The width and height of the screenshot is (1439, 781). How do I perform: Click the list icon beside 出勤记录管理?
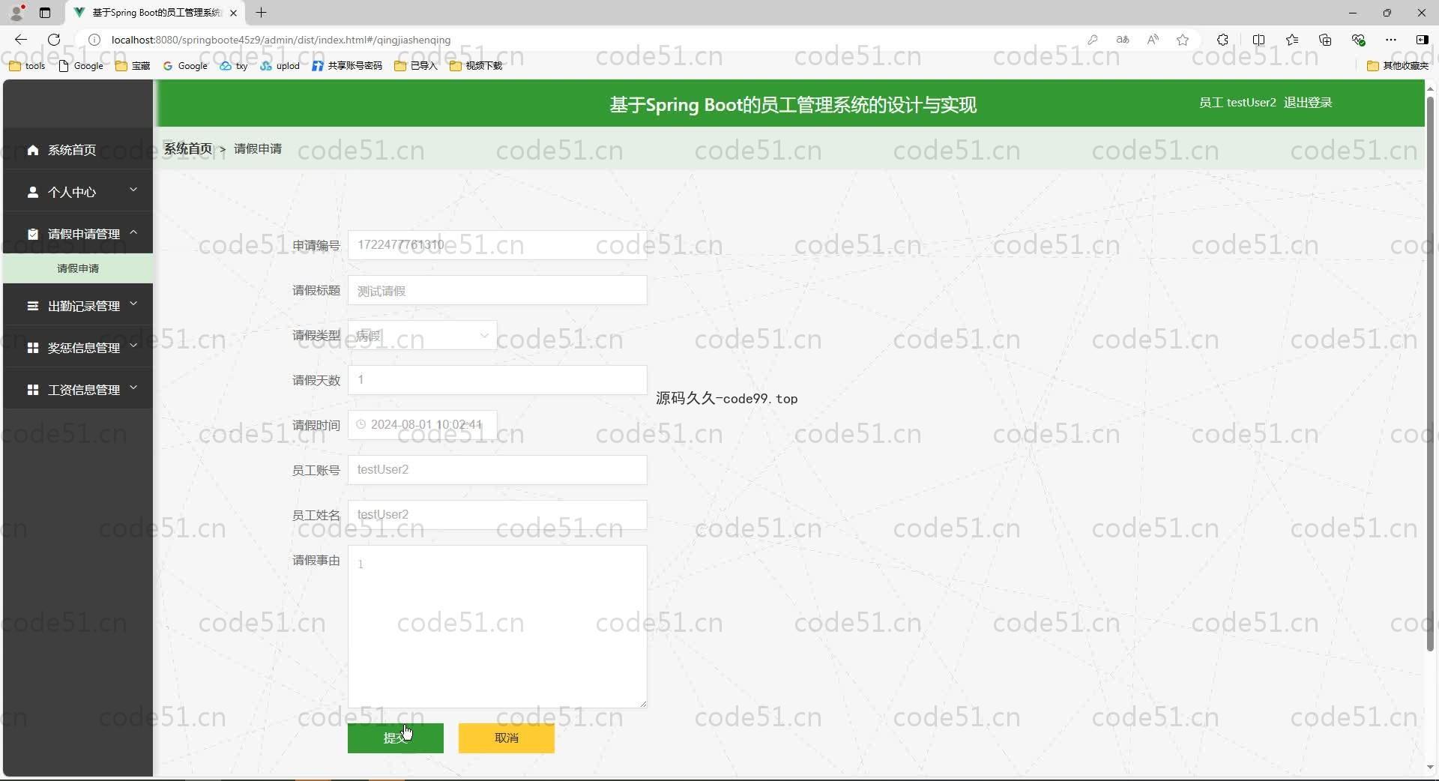(x=32, y=306)
